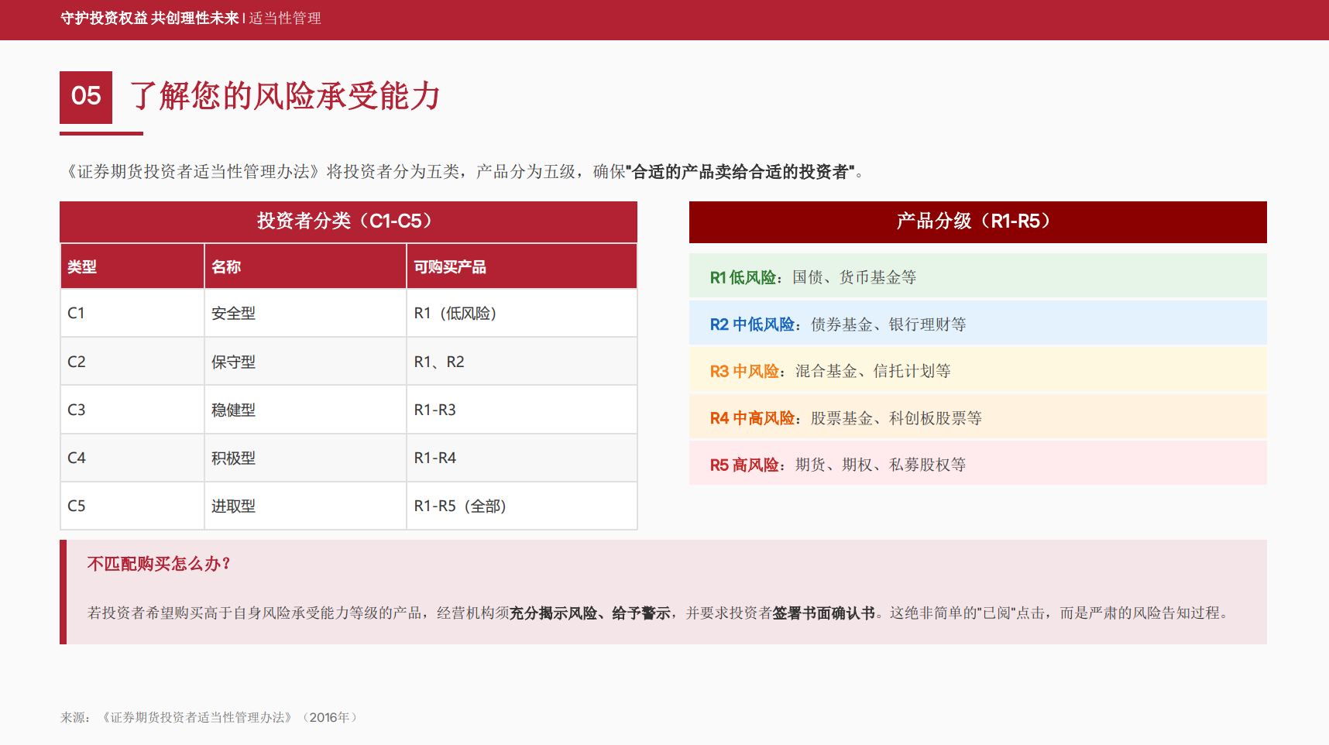Select the 进取型 cell
1329x745 pixels.
point(305,506)
